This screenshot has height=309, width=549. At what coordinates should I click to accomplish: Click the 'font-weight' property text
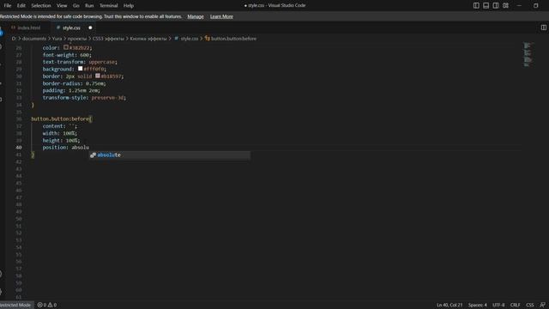tap(58, 55)
